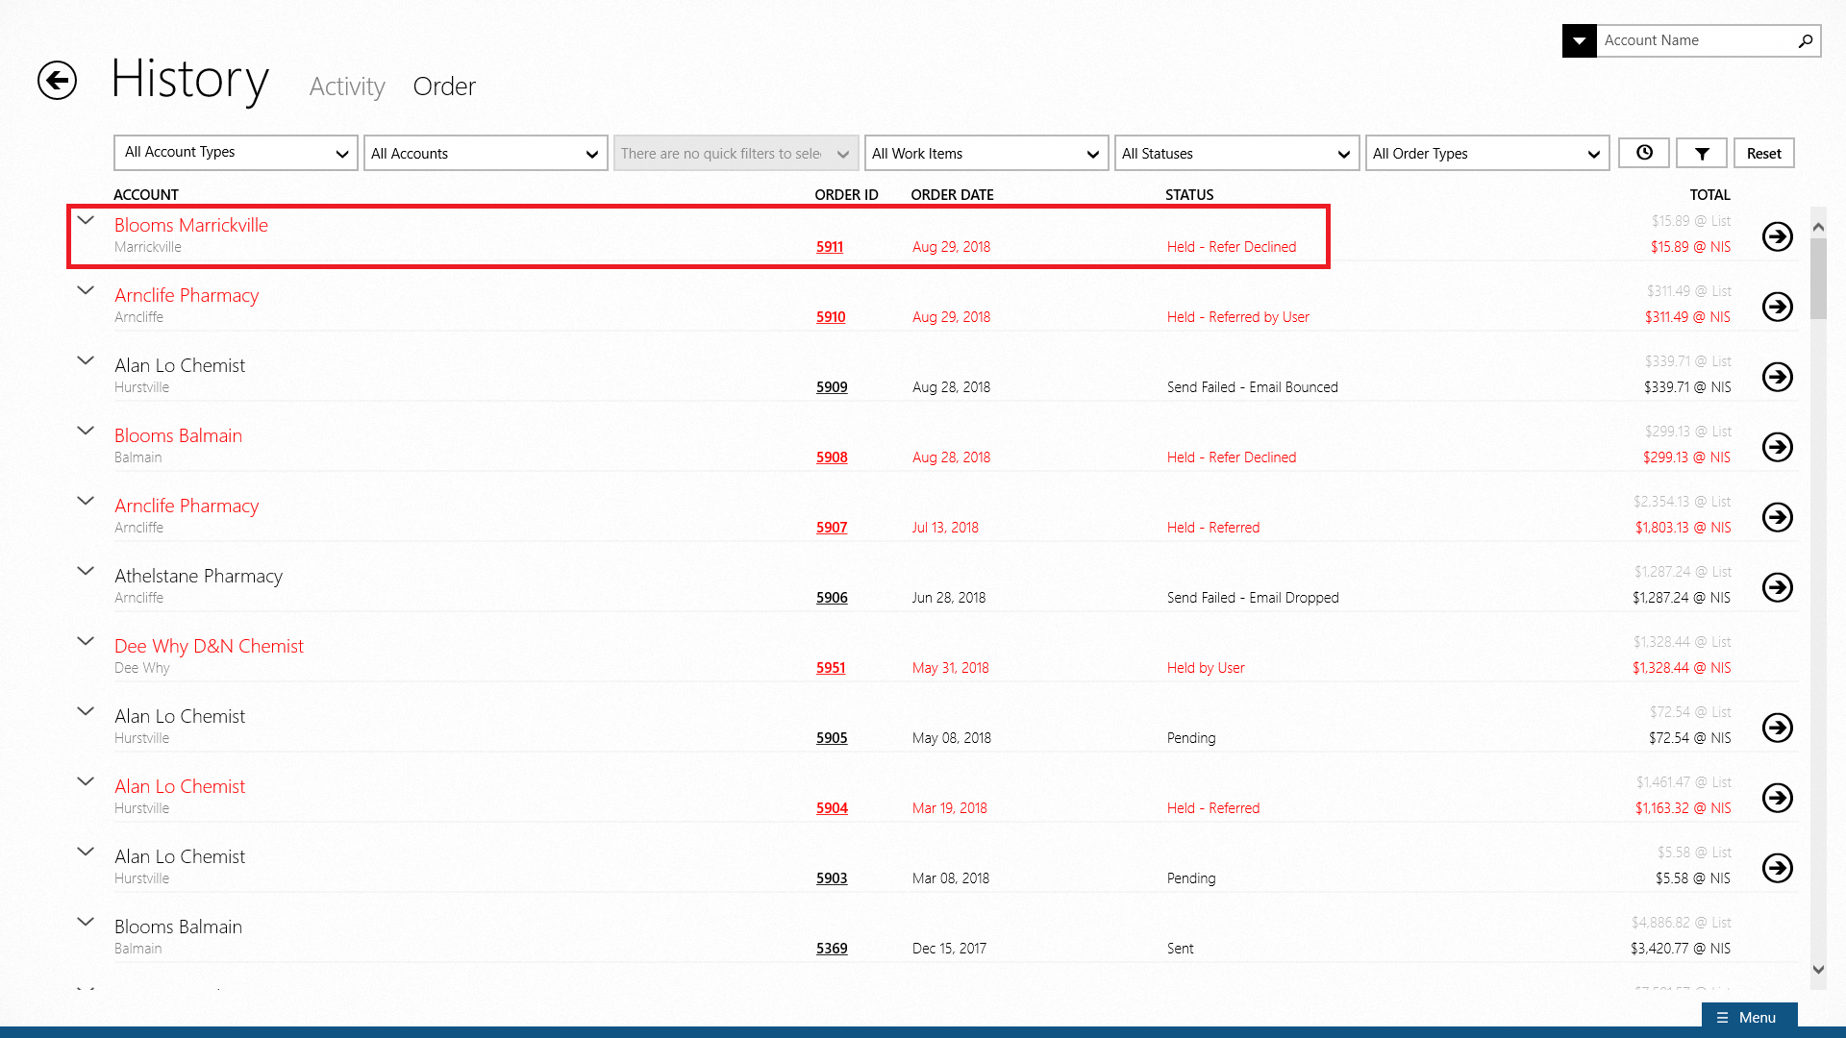Viewport: 1846px width, 1038px height.
Task: Open Blooms Marrickville order via arrow icon
Action: pyautogui.click(x=1777, y=236)
